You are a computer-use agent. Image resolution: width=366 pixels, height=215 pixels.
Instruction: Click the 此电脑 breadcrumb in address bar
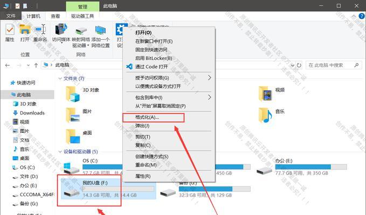pos(62,65)
